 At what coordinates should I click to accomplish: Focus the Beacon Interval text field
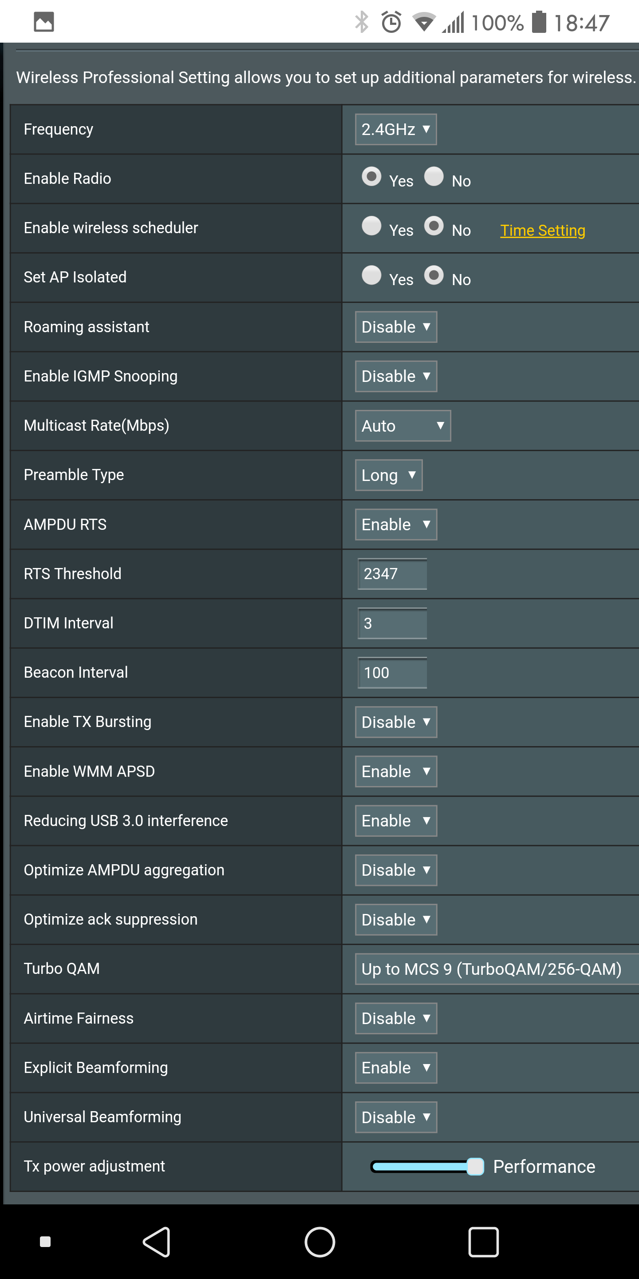(x=392, y=673)
